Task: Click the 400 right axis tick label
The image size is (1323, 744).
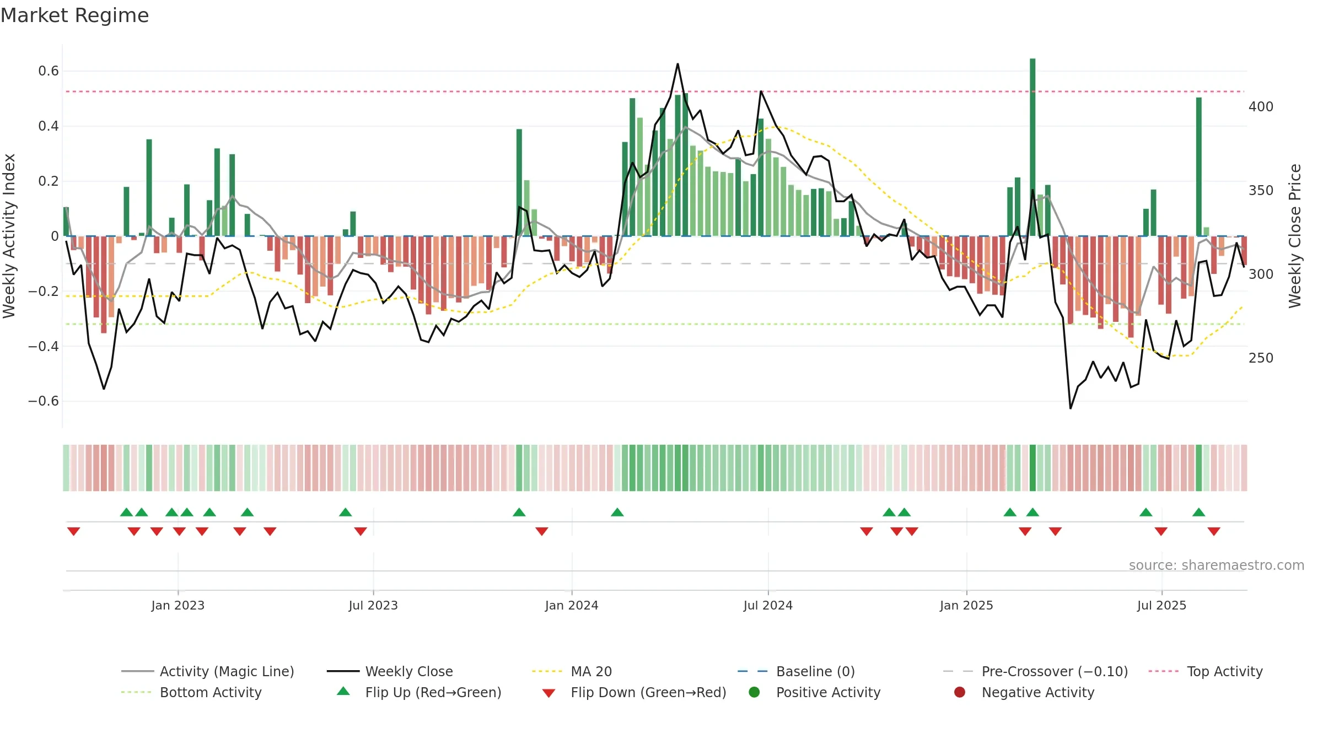Action: point(1261,106)
